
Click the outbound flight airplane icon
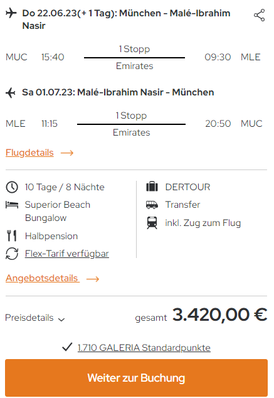pyautogui.click(x=11, y=13)
